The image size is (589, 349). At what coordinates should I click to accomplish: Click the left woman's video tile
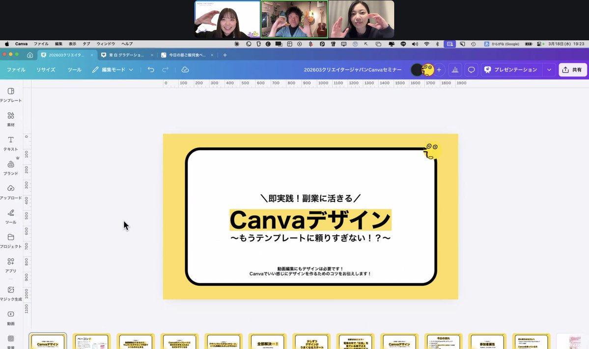pos(227,19)
